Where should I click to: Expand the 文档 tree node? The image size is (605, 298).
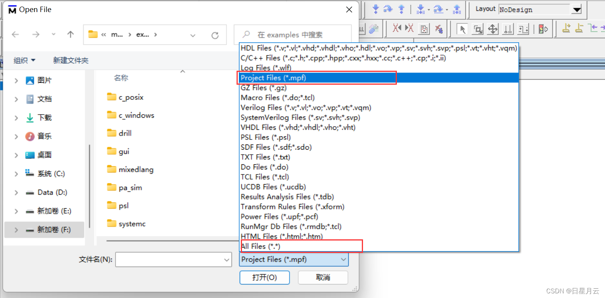pyautogui.click(x=16, y=99)
